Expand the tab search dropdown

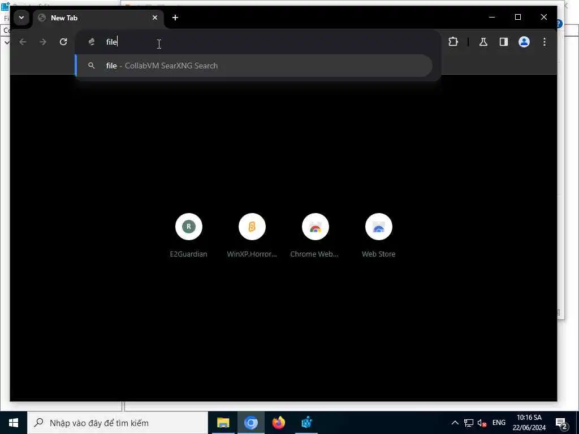click(21, 18)
